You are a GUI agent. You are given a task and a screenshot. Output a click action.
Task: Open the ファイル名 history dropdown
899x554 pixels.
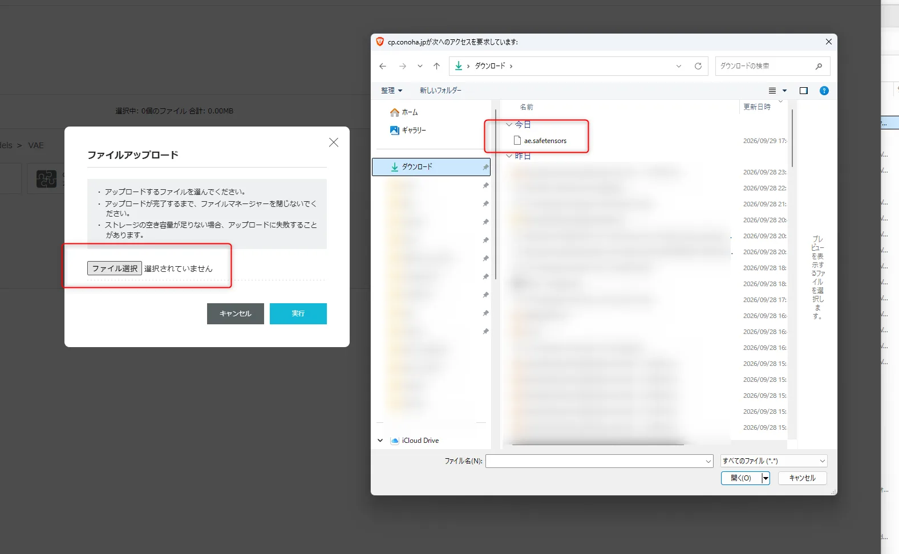coord(708,461)
